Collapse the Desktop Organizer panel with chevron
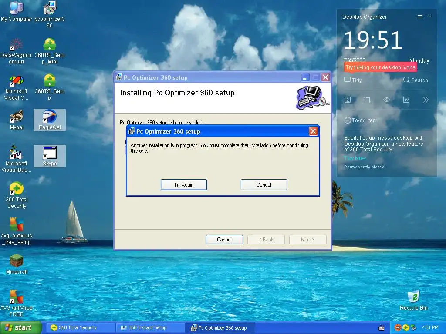Image resolution: width=446 pixels, height=334 pixels. 429,17
